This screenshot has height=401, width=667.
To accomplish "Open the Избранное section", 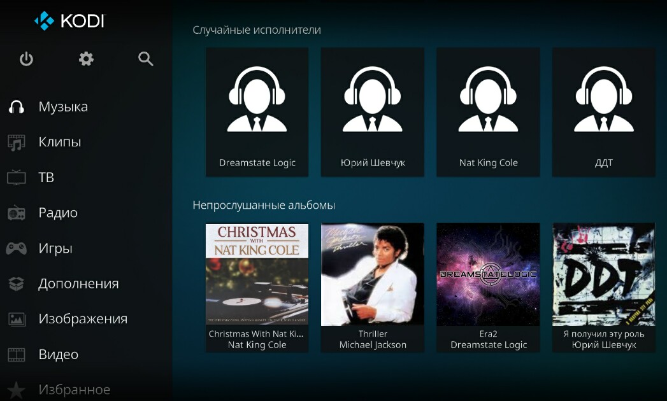I will click(75, 390).
